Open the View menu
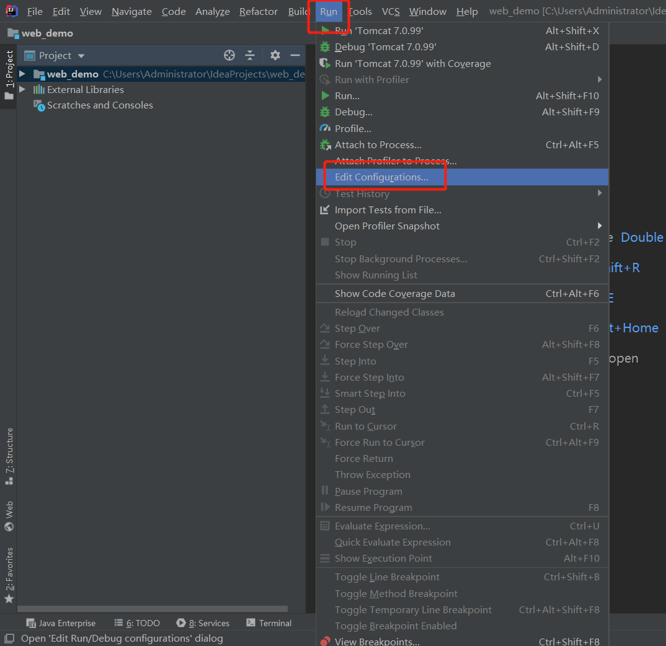The width and height of the screenshot is (666, 646). [x=91, y=11]
